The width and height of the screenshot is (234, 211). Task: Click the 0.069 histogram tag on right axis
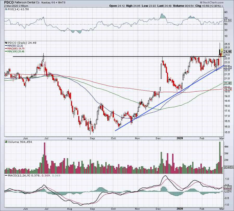pos(227,191)
